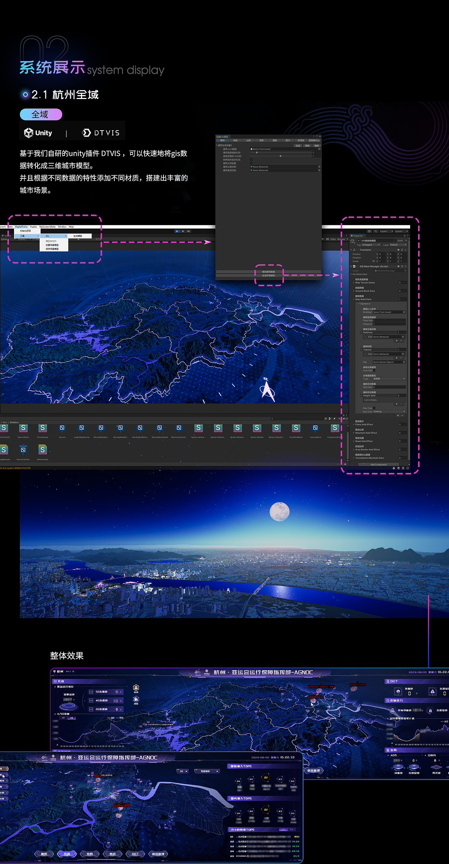449x864 pixels.
Task: Adjust 建筑贴图和UV比例 slider
Action: pos(281,156)
